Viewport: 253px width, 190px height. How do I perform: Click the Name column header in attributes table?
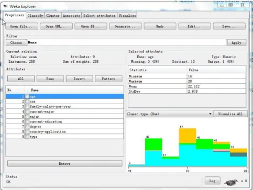[76, 90]
